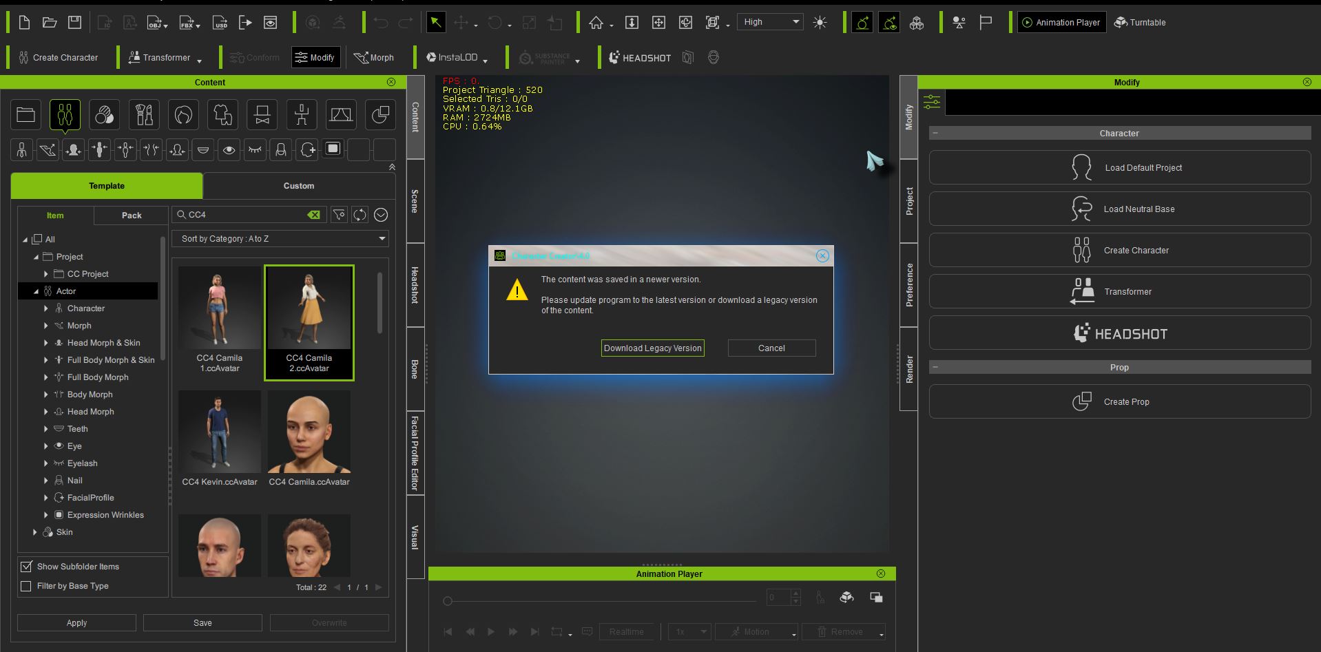This screenshot has height=652, width=1321.
Task: Click Load Neutral Base button
Action: click(1119, 209)
